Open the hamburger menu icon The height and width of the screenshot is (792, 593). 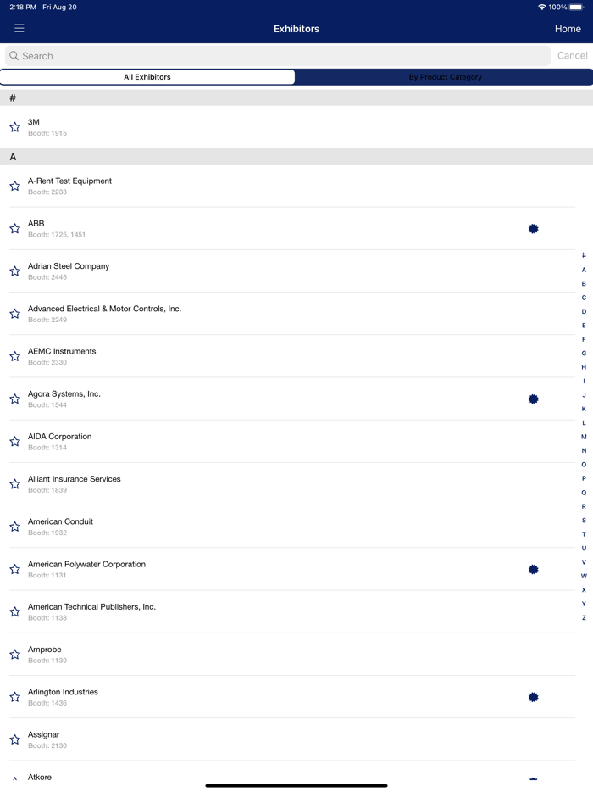point(19,28)
